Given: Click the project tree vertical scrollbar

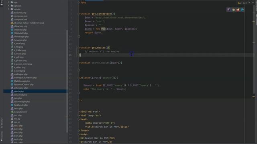Looking at the screenshot, I should tap(67, 81).
